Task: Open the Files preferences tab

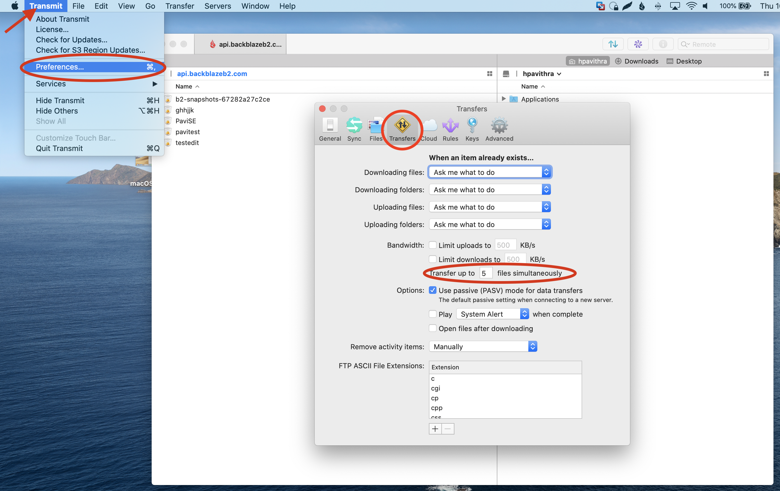Action: [376, 129]
